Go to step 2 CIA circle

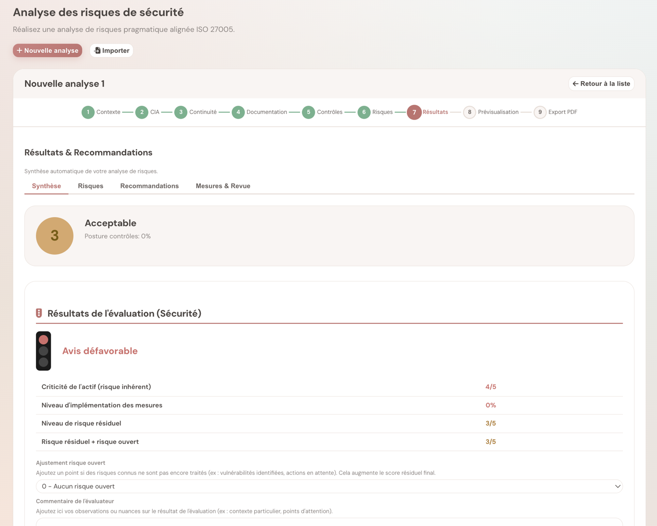(142, 113)
